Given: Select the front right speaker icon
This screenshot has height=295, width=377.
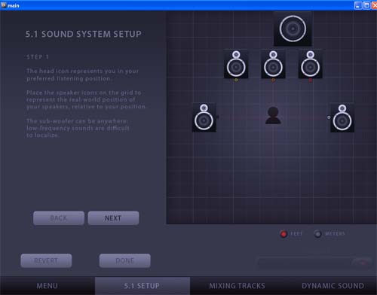Looking at the screenshot, I should coord(311,64).
